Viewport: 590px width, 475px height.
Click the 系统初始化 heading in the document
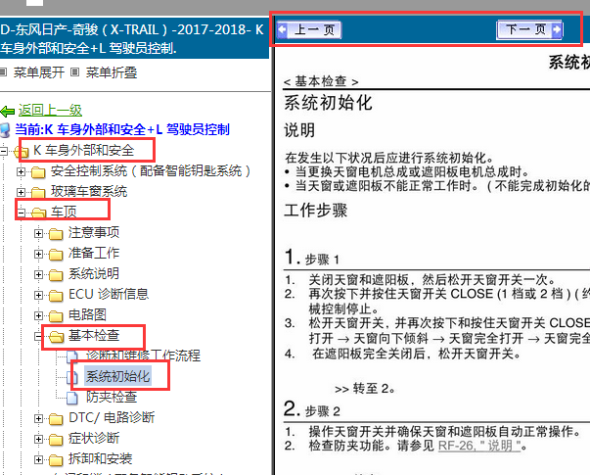(328, 103)
